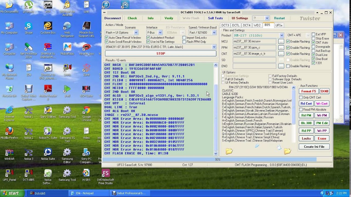Open the Interface F-Bus dropdown

[x=160, y=33]
